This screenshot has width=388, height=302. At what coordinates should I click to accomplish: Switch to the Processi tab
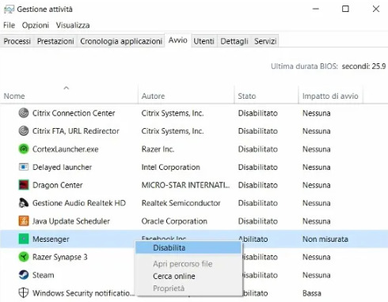pyautogui.click(x=17, y=41)
